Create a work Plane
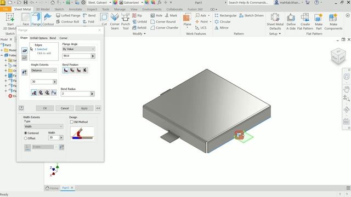The height and width of the screenshot is (197, 351). (x=187, y=20)
